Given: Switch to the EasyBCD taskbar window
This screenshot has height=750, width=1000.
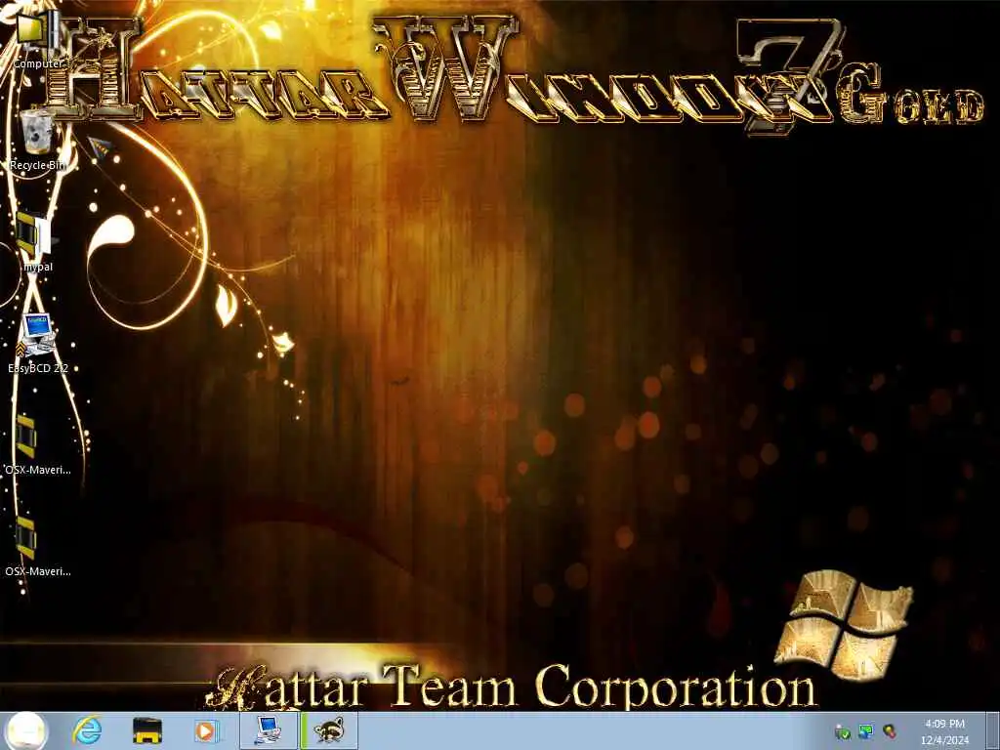Looking at the screenshot, I should [268, 730].
